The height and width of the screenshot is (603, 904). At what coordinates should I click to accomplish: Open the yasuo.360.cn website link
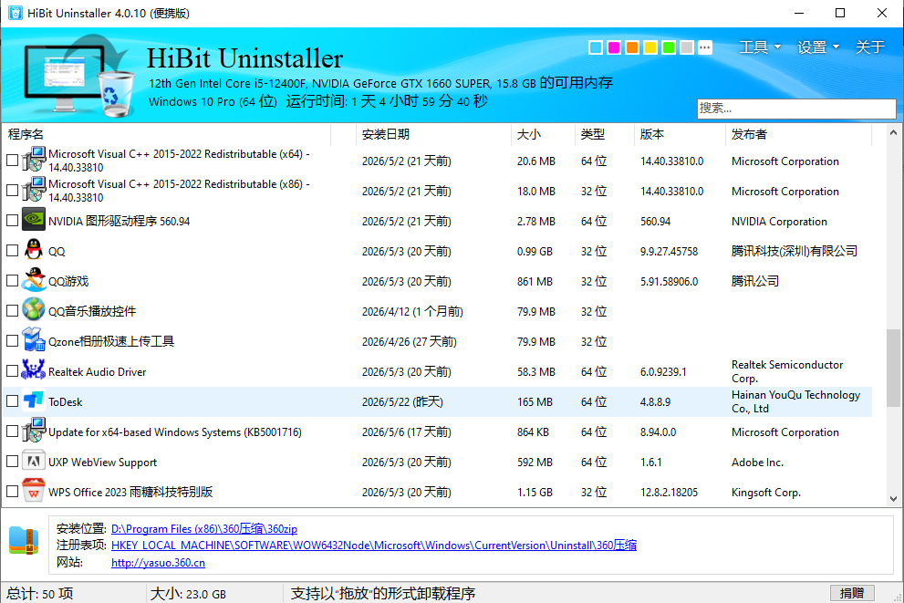(x=158, y=563)
